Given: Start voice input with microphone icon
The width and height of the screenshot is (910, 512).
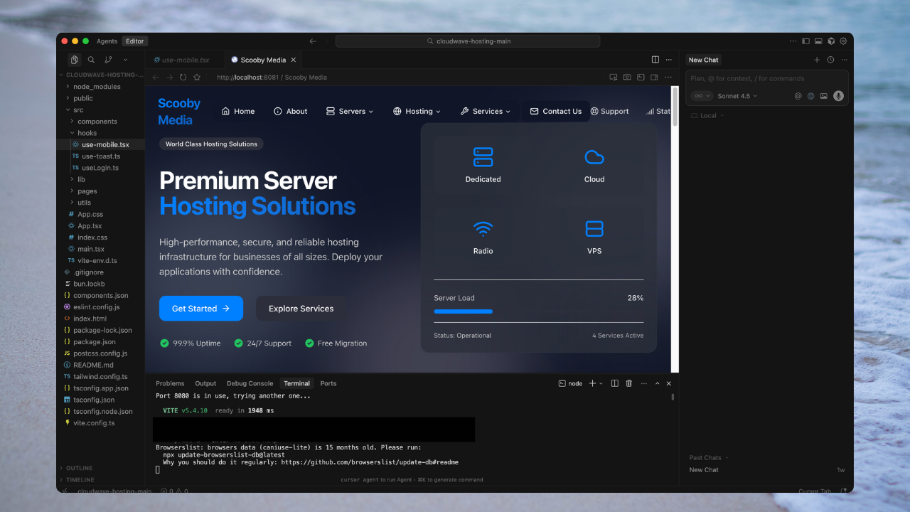Looking at the screenshot, I should (x=838, y=96).
